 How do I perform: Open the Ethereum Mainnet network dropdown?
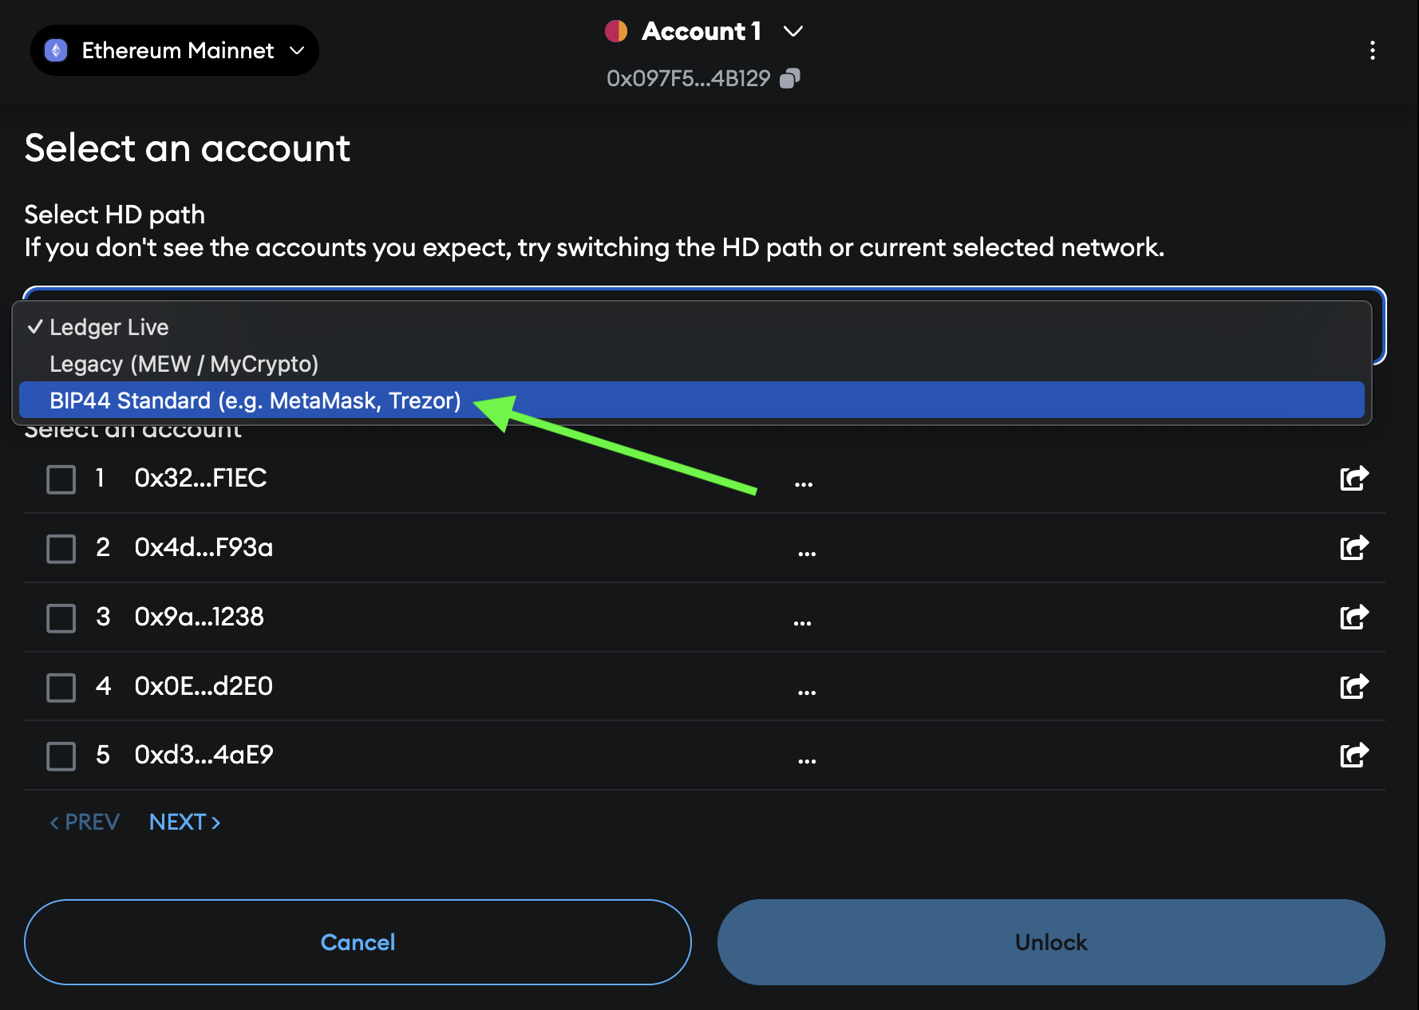click(175, 51)
